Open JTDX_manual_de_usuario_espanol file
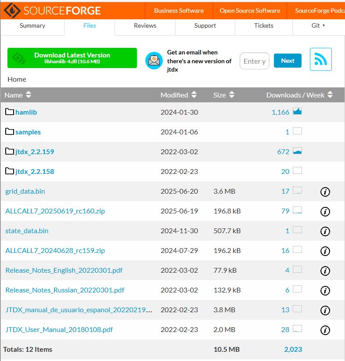The width and height of the screenshot is (345, 361). tap(79, 310)
